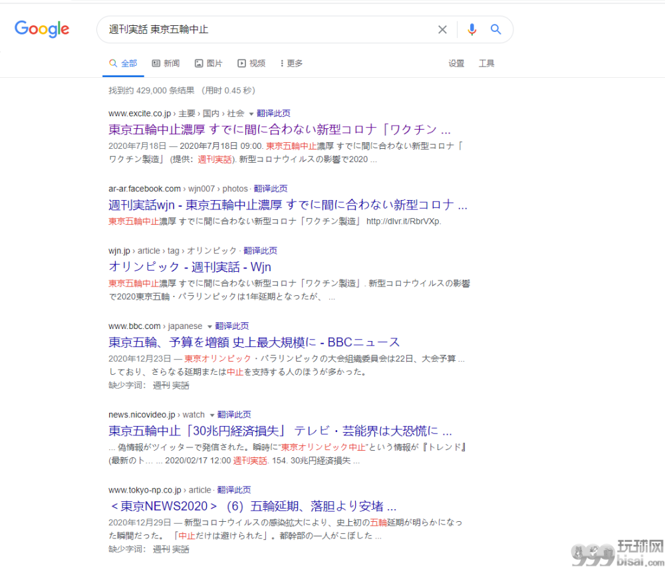The image size is (665, 567).
Task: Click the 2020年12月29日 date in tokyo-np snippet
Action: [140, 522]
